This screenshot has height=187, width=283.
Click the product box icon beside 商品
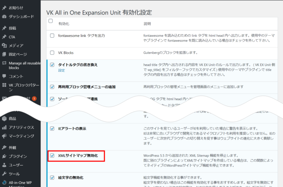point(4,119)
